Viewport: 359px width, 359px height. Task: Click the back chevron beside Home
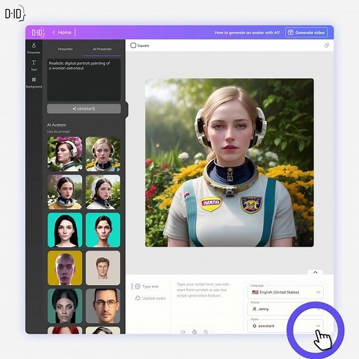click(53, 32)
